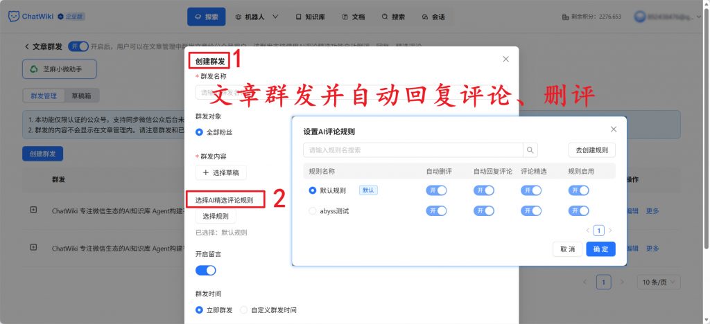Switch to the 草稿箱 tab

82,96
